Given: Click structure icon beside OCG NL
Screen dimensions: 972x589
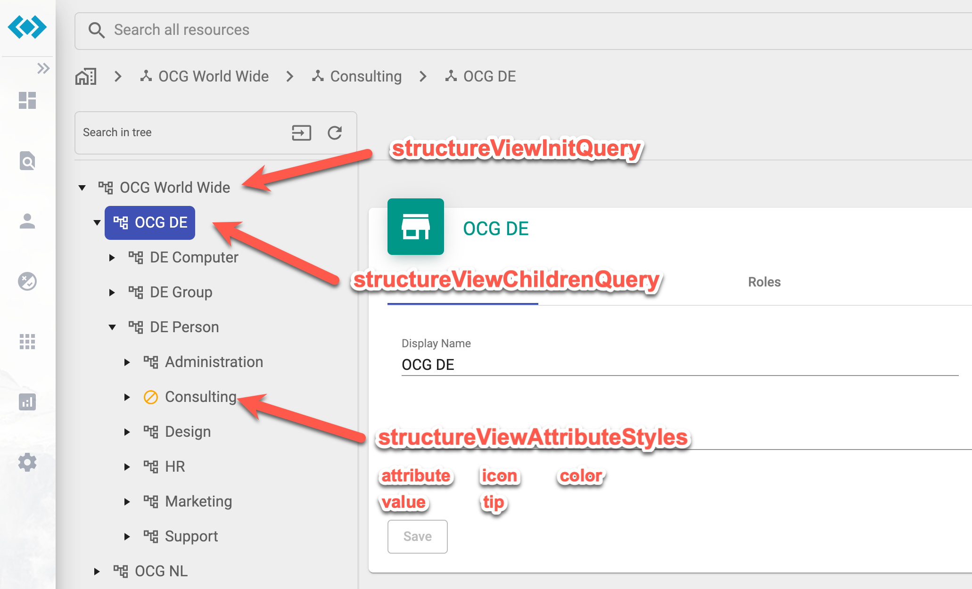Looking at the screenshot, I should [x=121, y=572].
